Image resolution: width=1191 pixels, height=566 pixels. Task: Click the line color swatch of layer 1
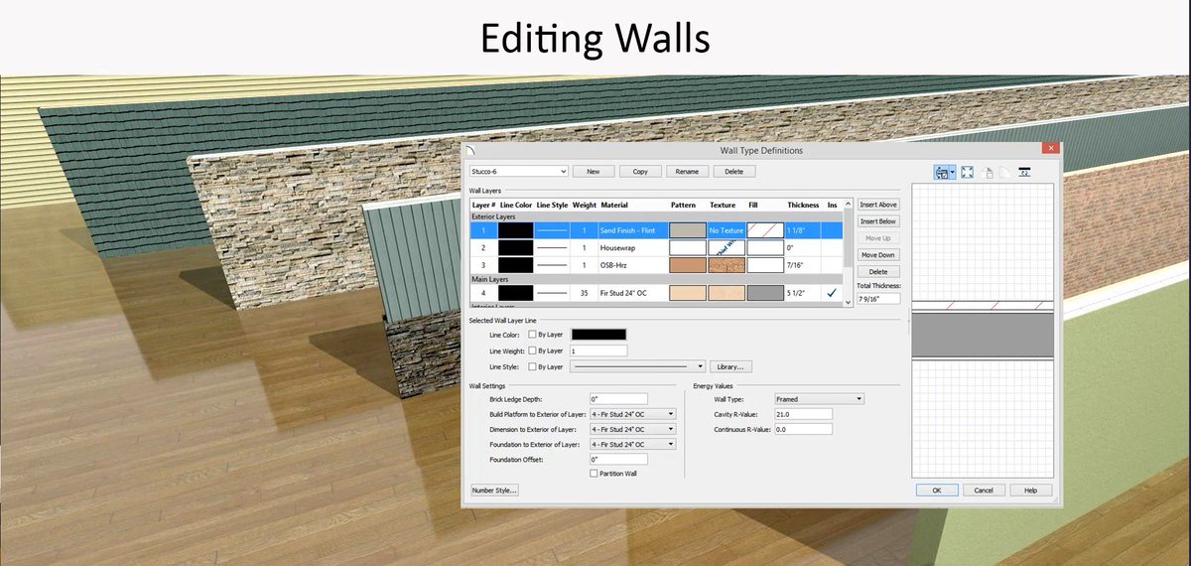[515, 229]
